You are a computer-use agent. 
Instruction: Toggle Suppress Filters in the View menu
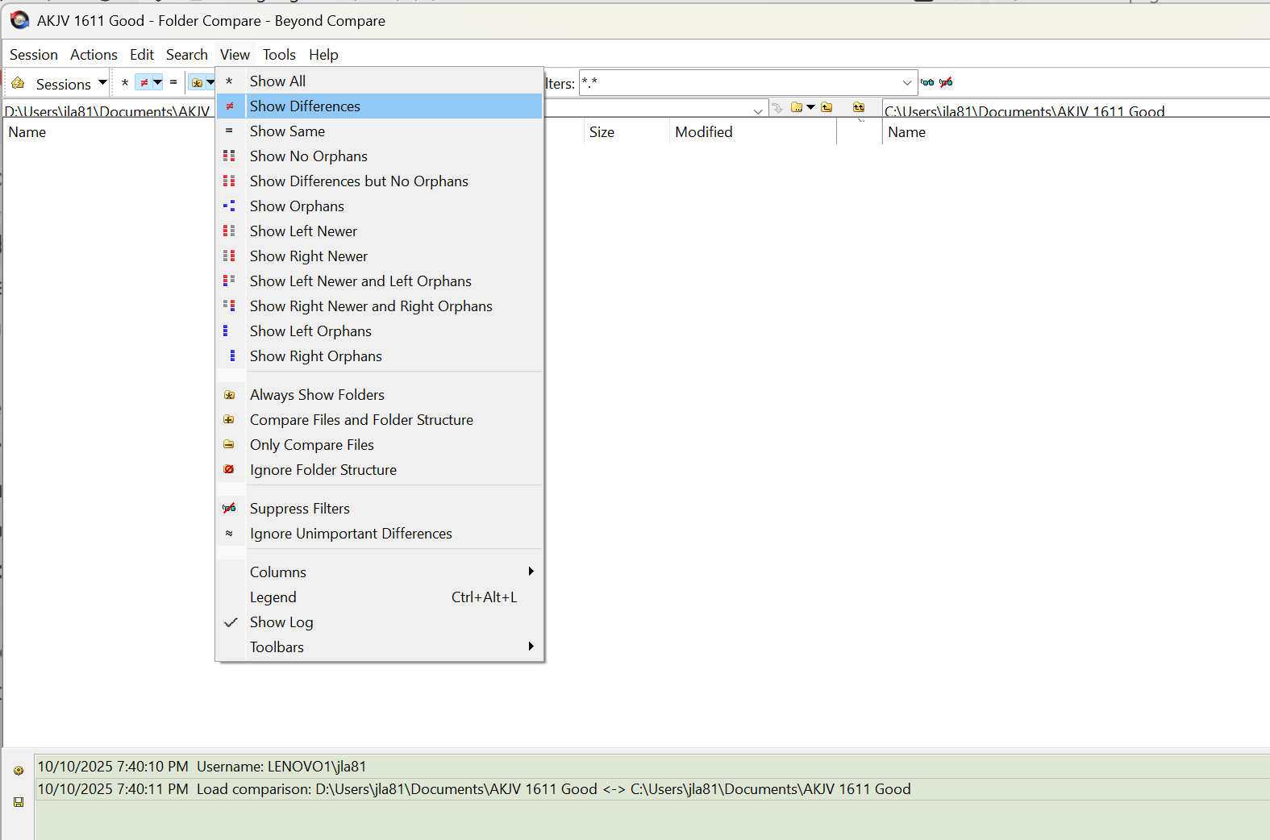[x=379, y=509]
